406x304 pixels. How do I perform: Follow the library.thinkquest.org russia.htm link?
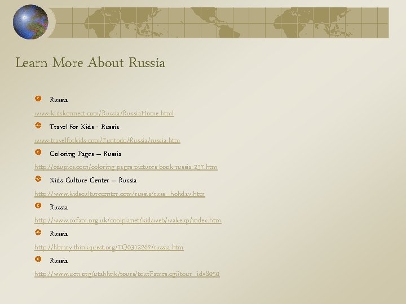tap(109, 247)
